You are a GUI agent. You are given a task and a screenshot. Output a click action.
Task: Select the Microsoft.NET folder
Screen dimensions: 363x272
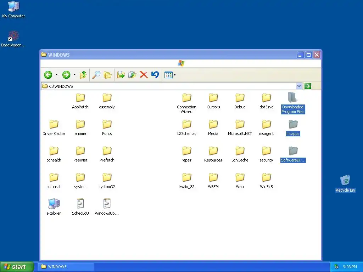click(240, 127)
